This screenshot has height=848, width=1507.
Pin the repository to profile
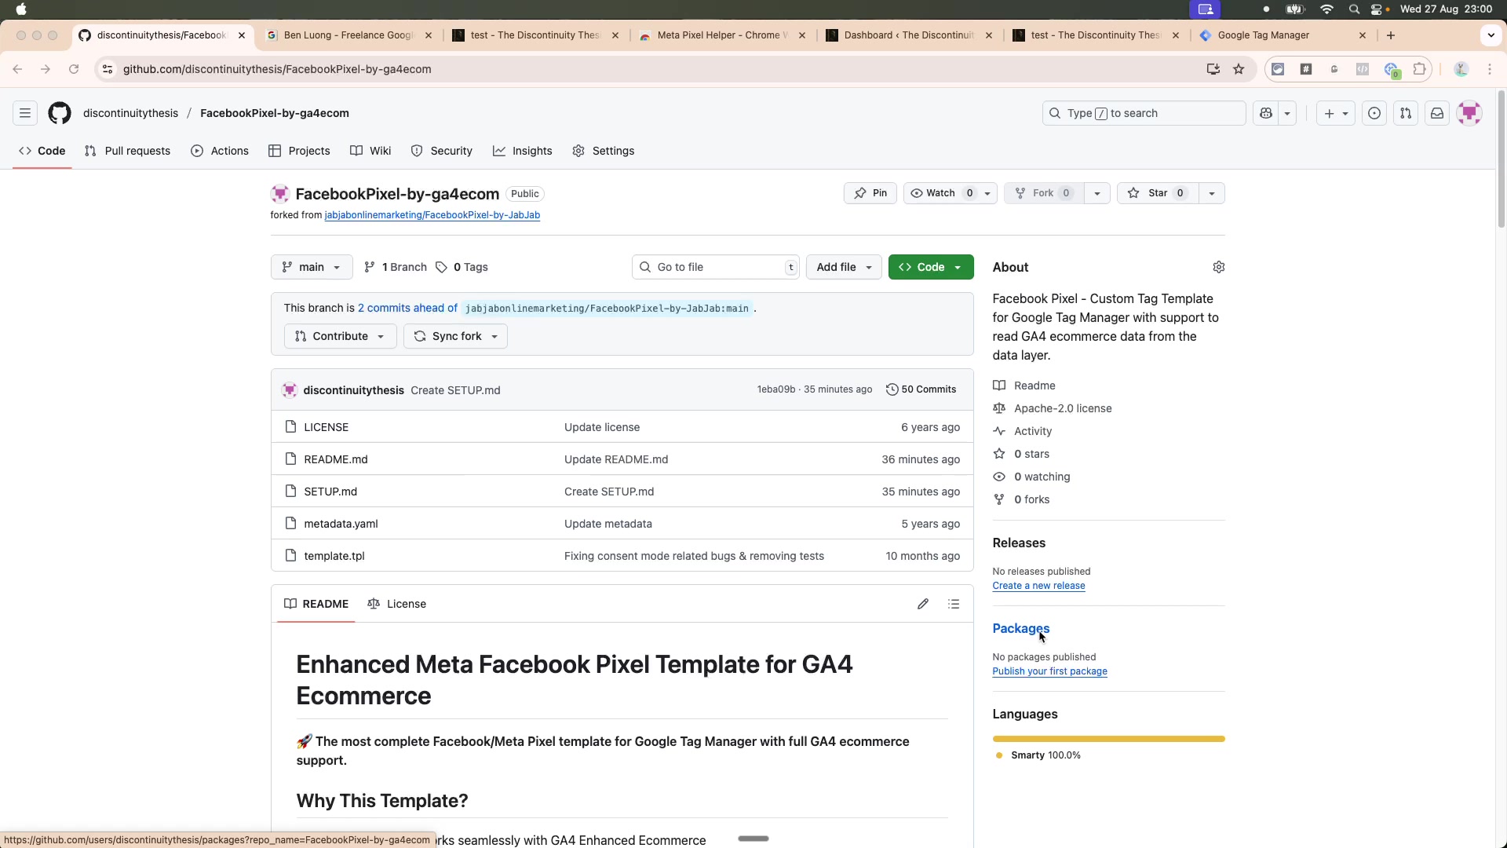pyautogui.click(x=870, y=193)
